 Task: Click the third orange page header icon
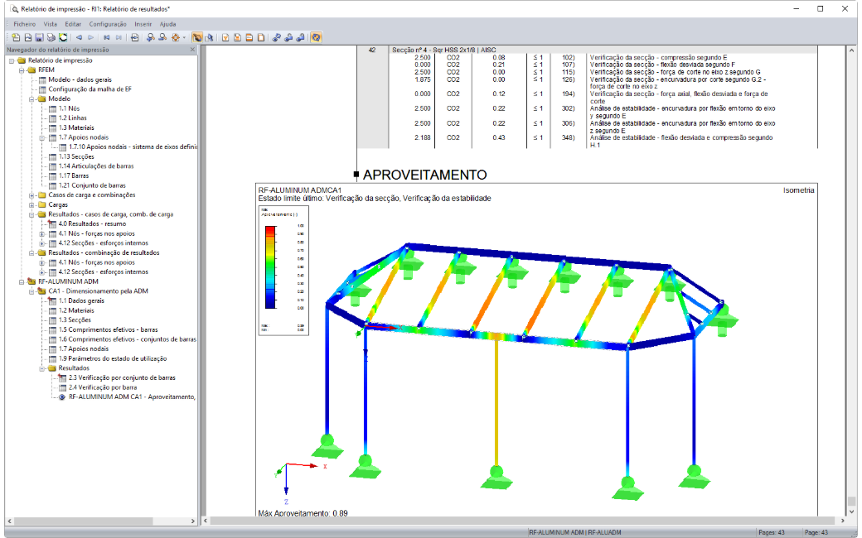(249, 37)
